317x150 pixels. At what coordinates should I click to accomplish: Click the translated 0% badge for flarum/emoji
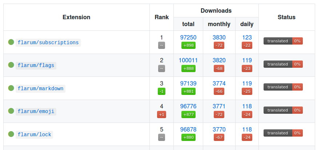pyautogui.click(x=283, y=110)
